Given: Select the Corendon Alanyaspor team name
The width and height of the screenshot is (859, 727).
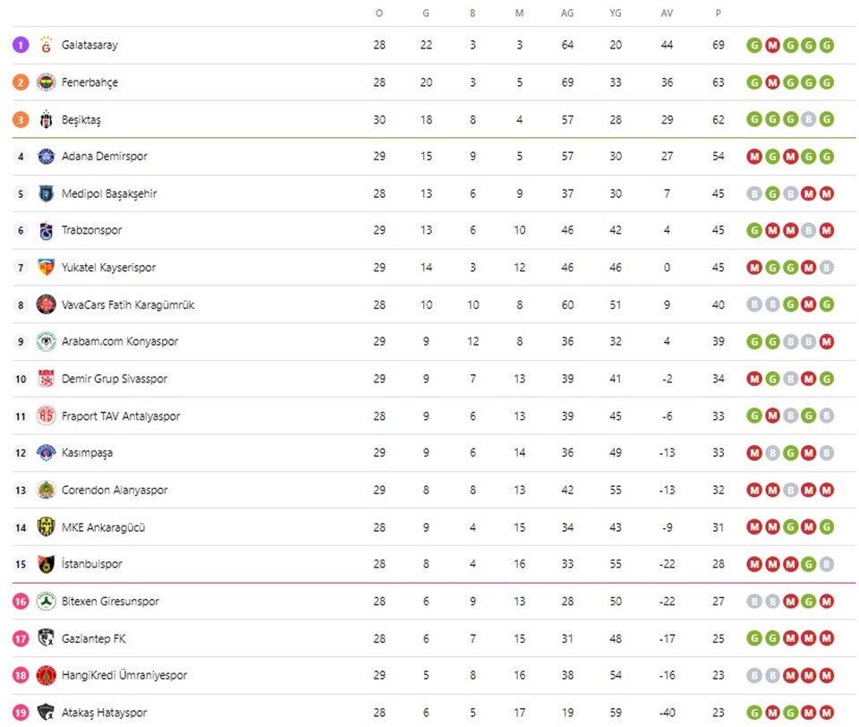Looking at the screenshot, I should pyautogui.click(x=115, y=490).
